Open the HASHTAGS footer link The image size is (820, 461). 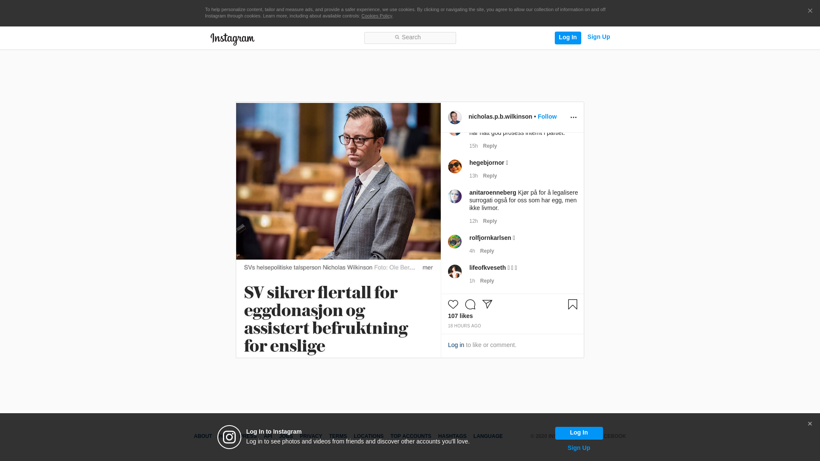point(452,436)
